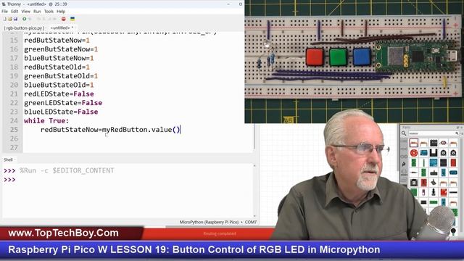Click the 'while True:' statement

(46, 121)
